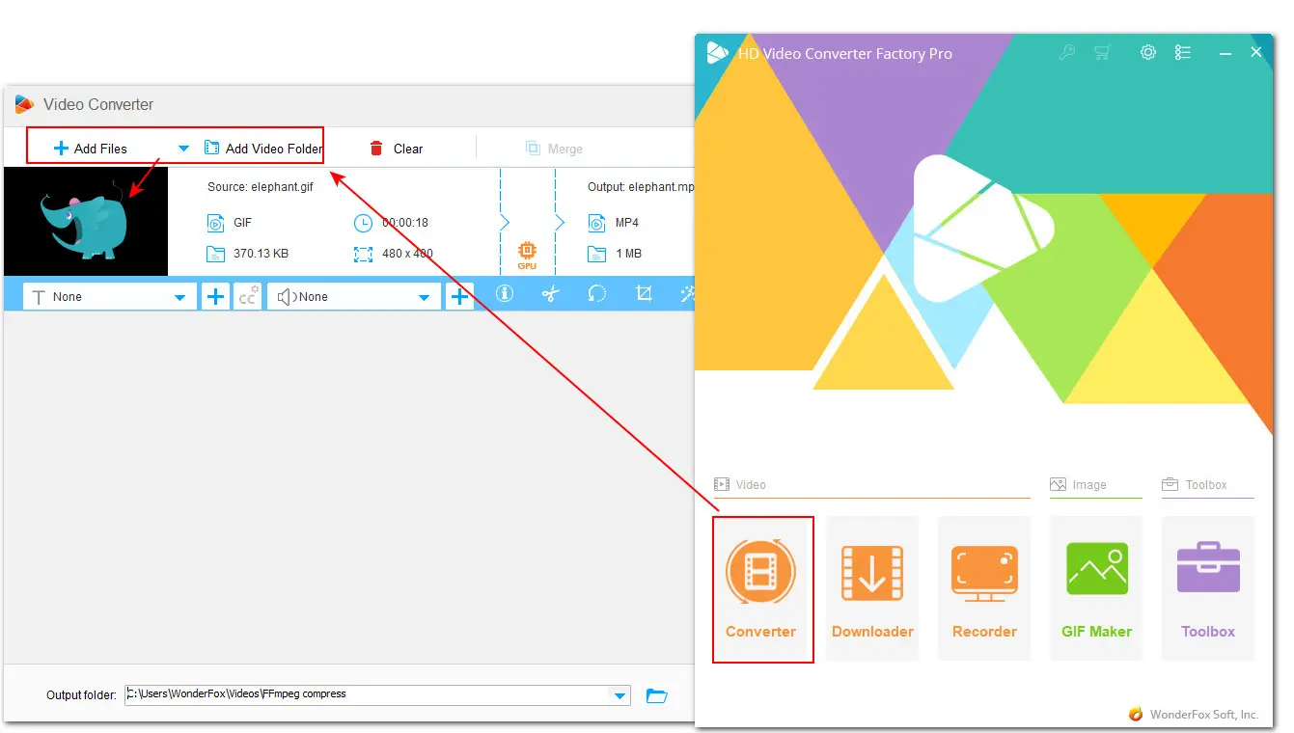This screenshot has width=1294, height=733.
Task: Click the output folder path field
Action: tap(367, 694)
